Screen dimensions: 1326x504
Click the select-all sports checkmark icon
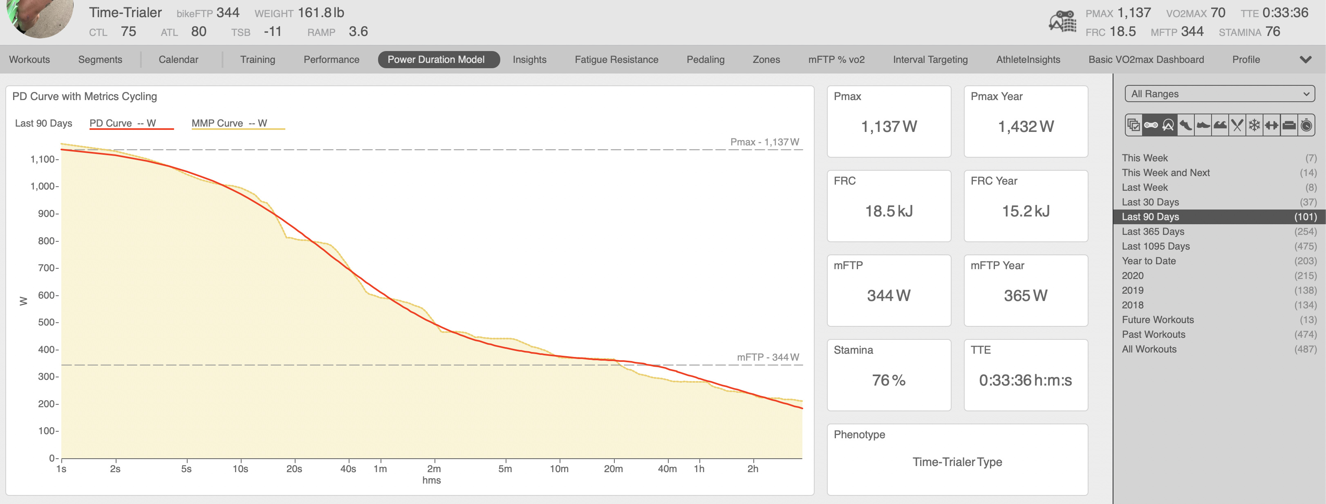[1133, 125]
